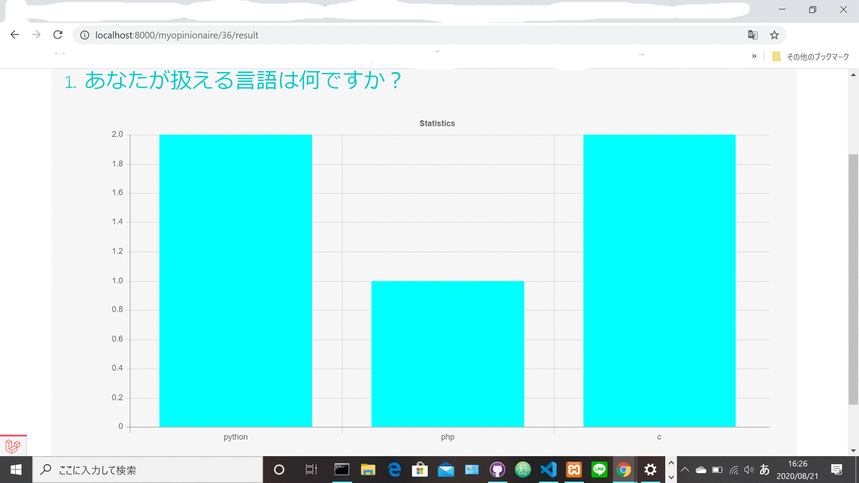
Task: Reload the current page
Action: pos(58,35)
